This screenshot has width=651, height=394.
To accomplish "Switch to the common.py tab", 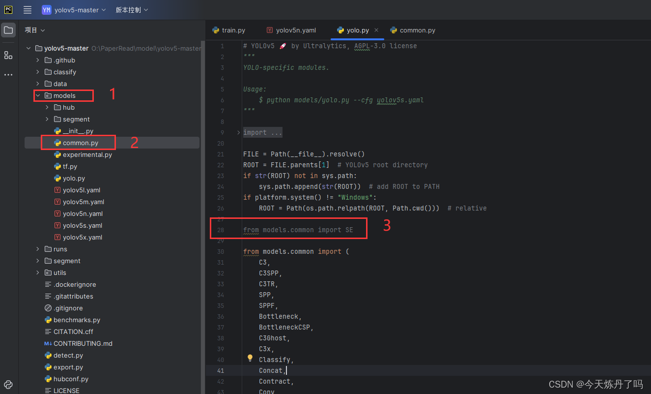I will pyautogui.click(x=413, y=30).
